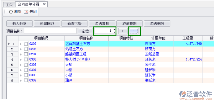215x103 pixels.
Task: Click the 载入数据 button
Action: click(x=19, y=24)
